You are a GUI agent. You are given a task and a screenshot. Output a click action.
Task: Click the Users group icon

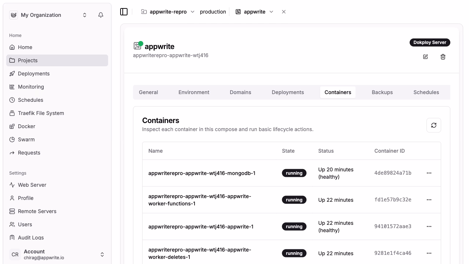coord(12,224)
